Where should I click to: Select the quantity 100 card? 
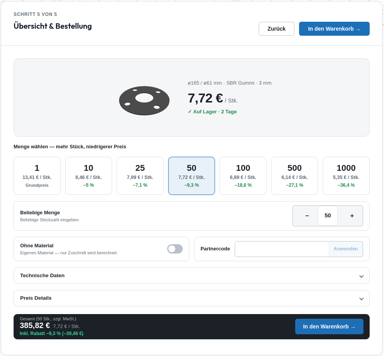243,176
